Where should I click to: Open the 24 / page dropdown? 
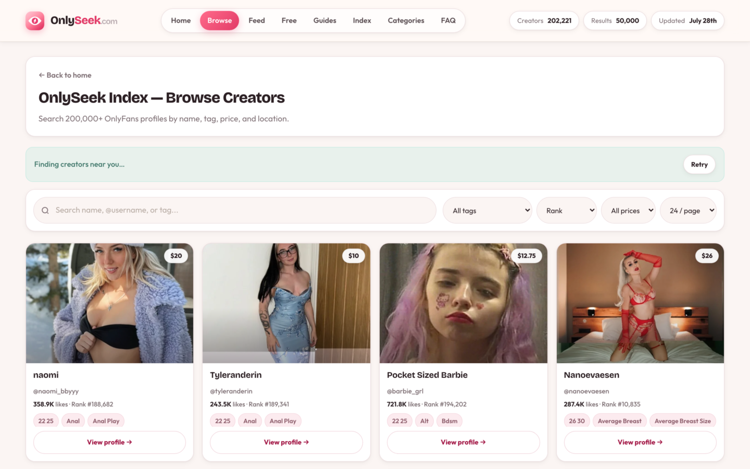pyautogui.click(x=689, y=211)
